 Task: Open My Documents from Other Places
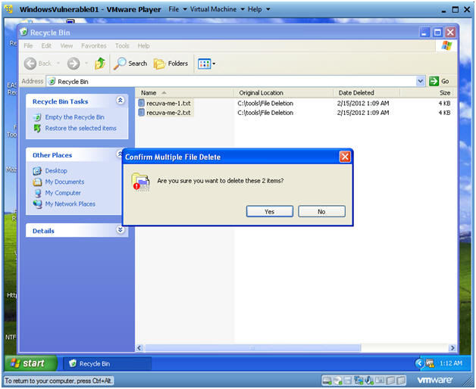click(64, 182)
